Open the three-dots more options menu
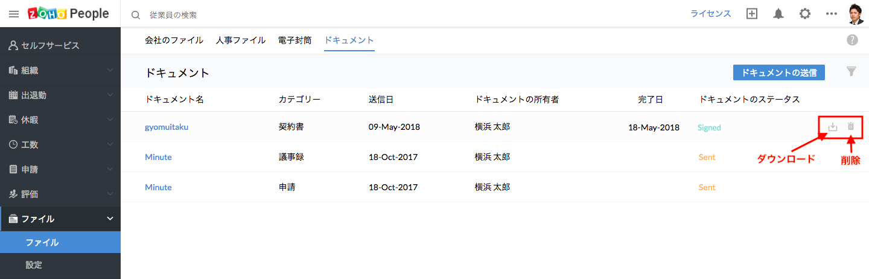869x279 pixels. pyautogui.click(x=832, y=14)
